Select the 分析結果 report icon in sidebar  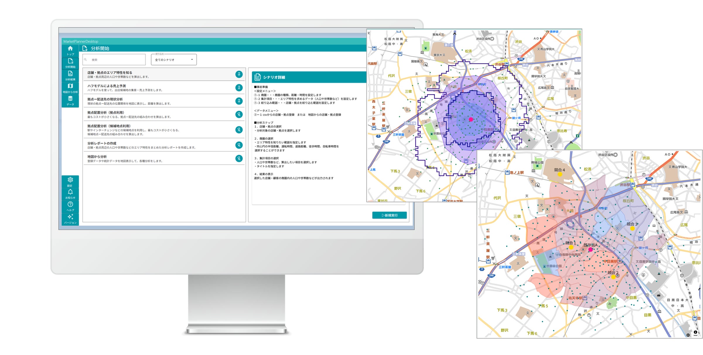tap(70, 74)
